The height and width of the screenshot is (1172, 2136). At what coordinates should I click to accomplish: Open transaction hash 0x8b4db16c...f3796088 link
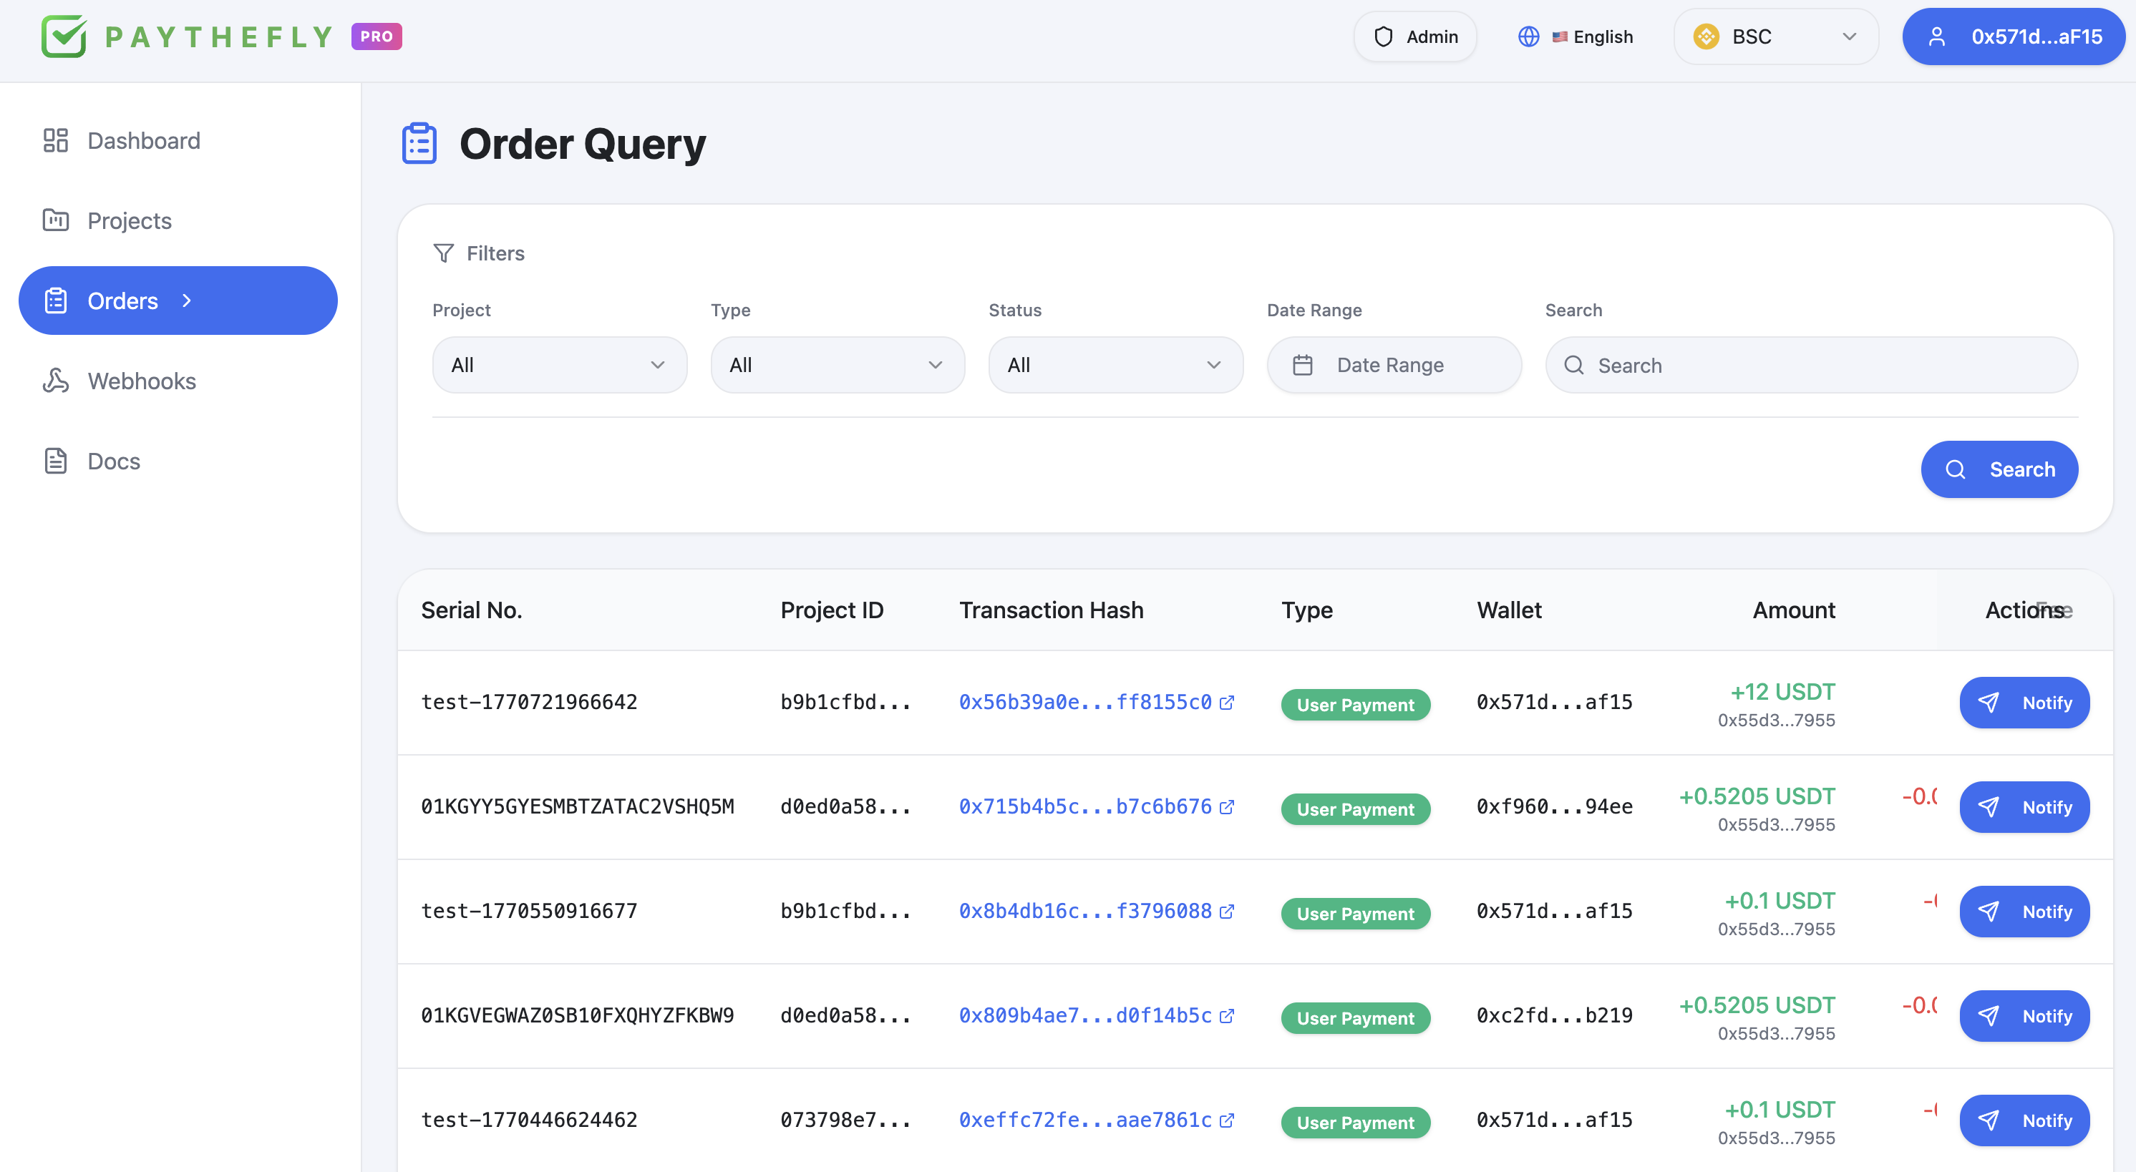coord(1084,911)
